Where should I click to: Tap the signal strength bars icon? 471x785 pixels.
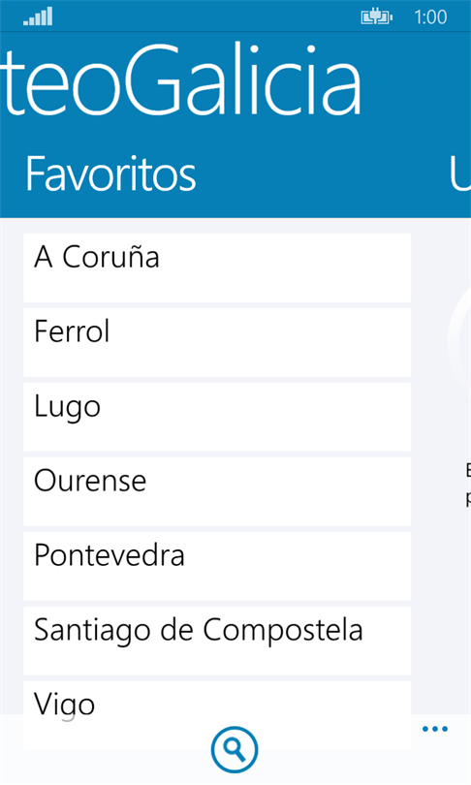pos(38,16)
